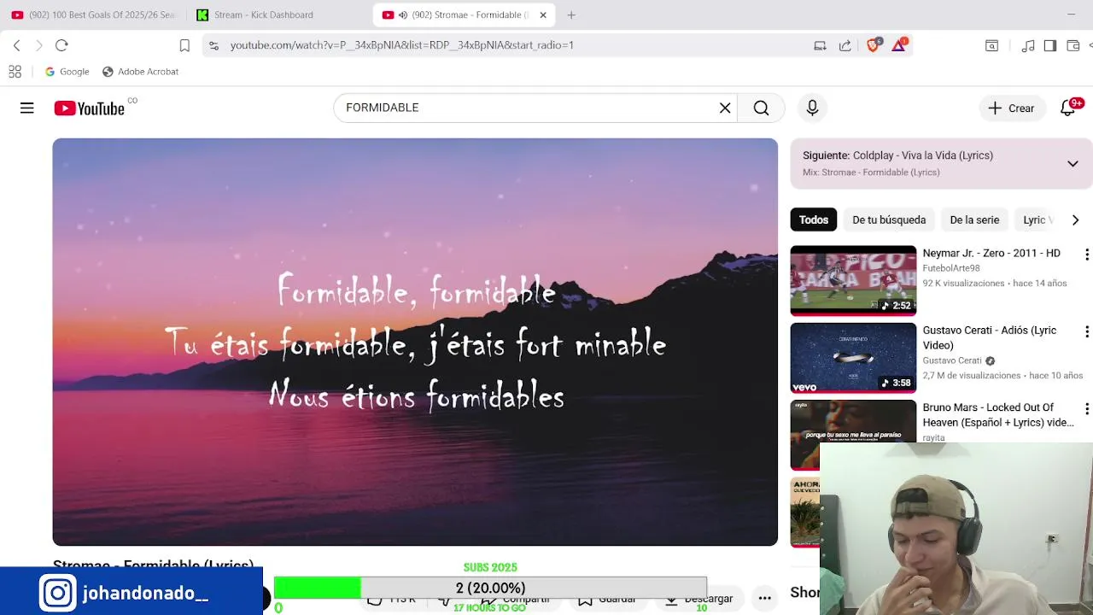The width and height of the screenshot is (1093, 615).
Task: Open Neymar Jr. - Zero - 2011 title
Action: tap(991, 253)
